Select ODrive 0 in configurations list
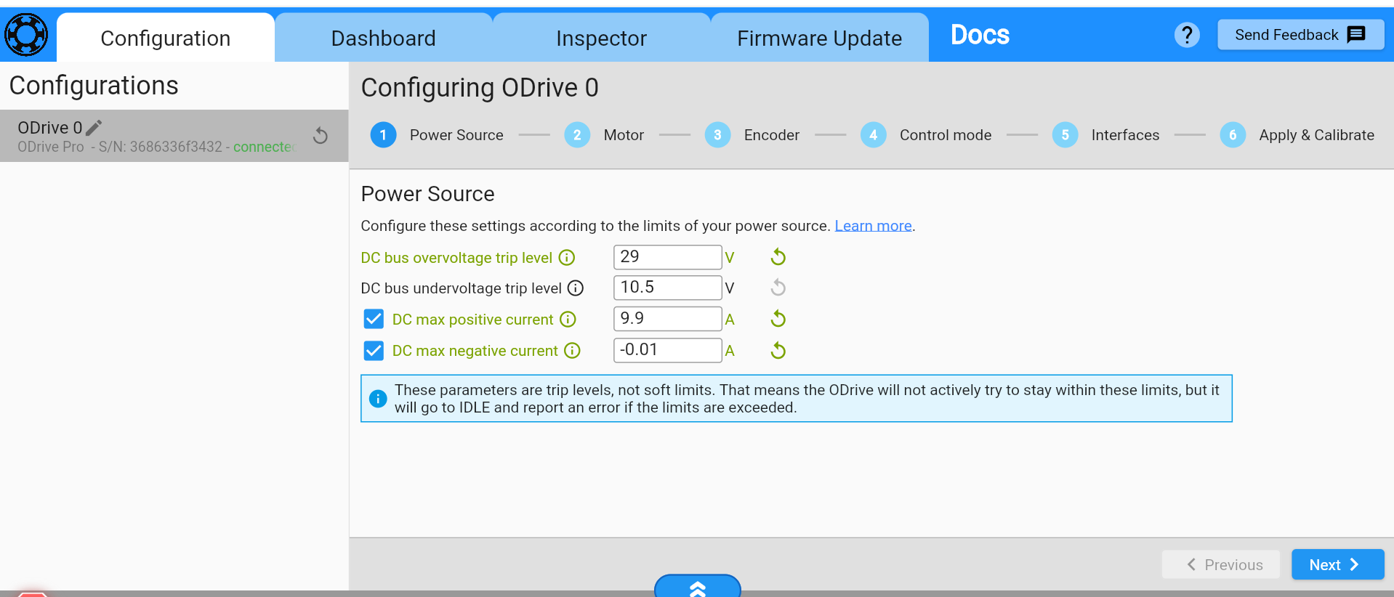This screenshot has height=597, width=1394. pyautogui.click(x=174, y=136)
